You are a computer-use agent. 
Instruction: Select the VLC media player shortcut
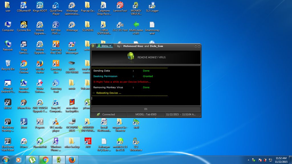56,125
